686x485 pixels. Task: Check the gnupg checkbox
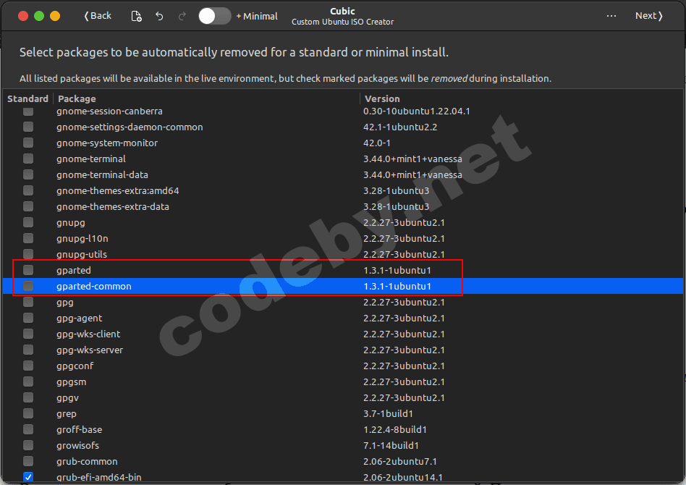[x=28, y=222]
